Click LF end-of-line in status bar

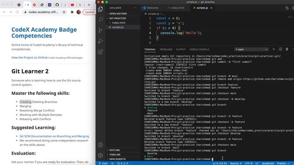(257, 163)
